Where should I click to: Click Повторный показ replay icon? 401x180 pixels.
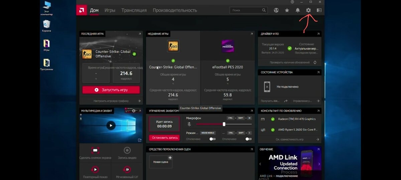(x=95, y=169)
